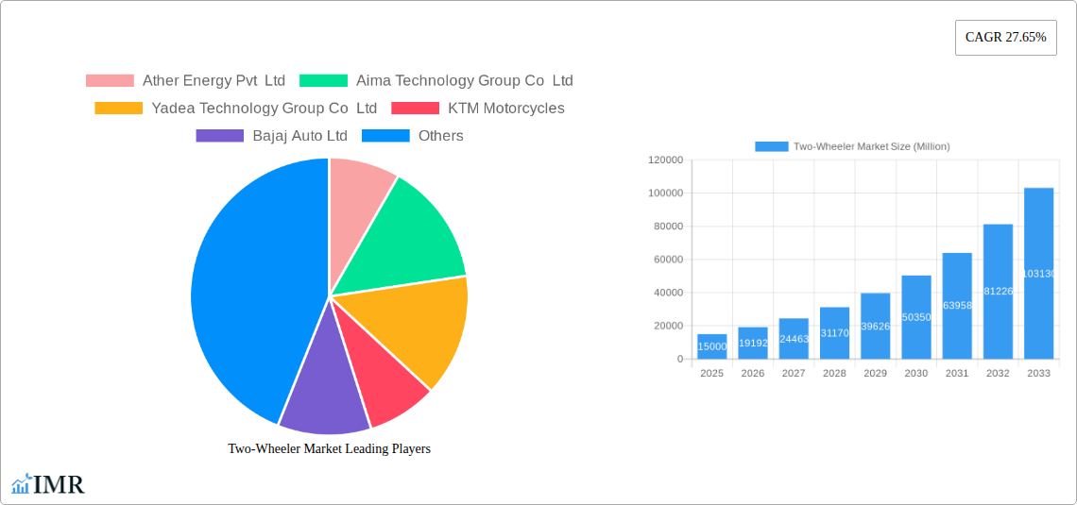Click the Aima Technology Group legend swatch

[323, 81]
